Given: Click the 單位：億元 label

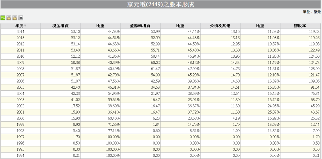Looking at the screenshot, I should 312,12.
